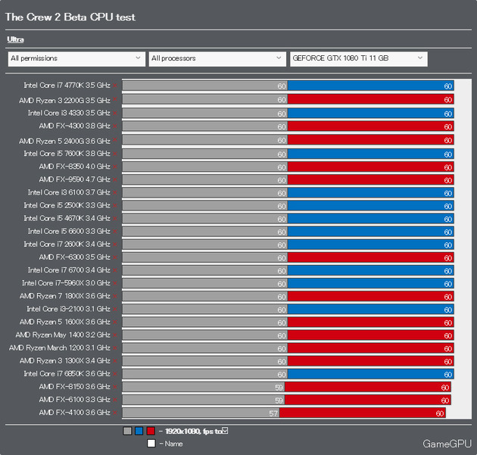Remove Intel Core i7 6850K row via red X
Screen dimensions: 477x455
coord(114,374)
